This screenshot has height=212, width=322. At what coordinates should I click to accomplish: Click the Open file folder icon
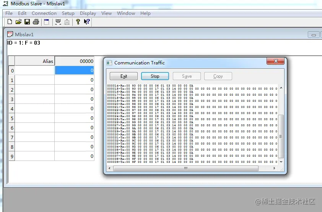18,22
